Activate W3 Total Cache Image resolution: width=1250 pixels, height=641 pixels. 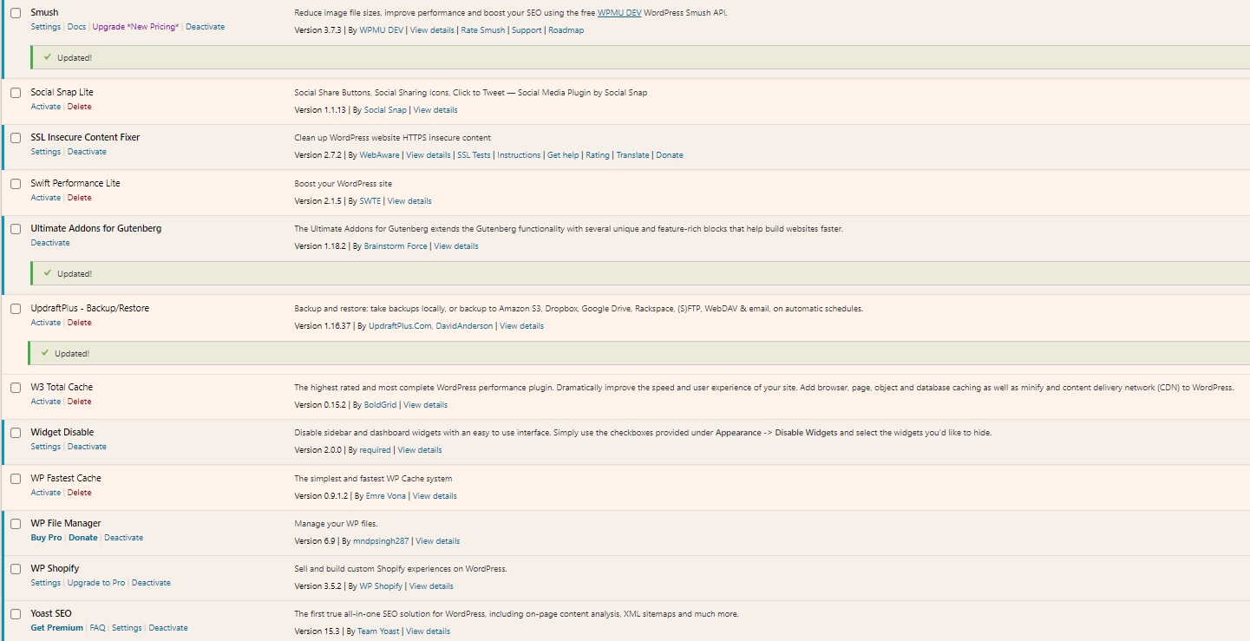pyautogui.click(x=46, y=402)
